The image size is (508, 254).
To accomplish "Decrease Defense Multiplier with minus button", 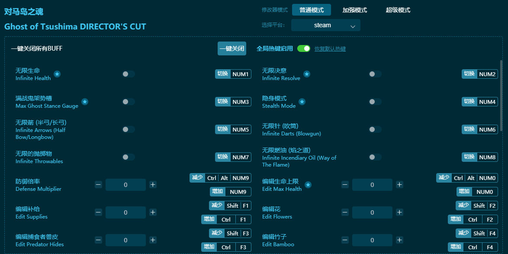I will coord(99,185).
